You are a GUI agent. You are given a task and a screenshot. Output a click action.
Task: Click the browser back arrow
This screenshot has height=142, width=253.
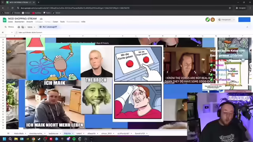[x=3, y=8]
